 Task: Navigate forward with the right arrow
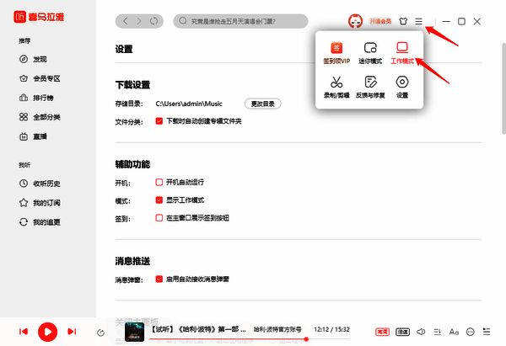coord(139,21)
